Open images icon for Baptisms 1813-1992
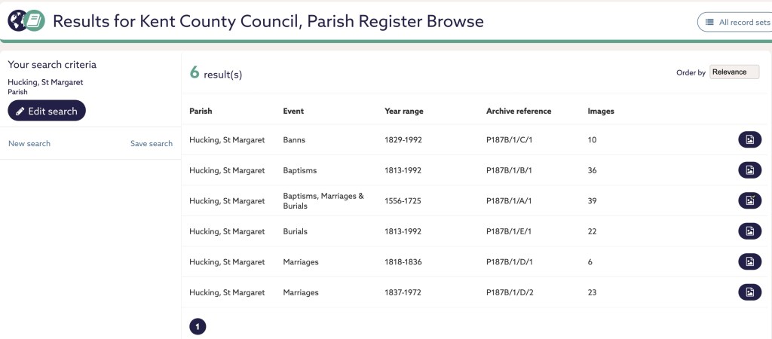 749,170
